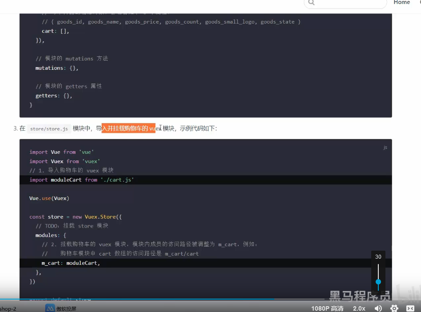
Task: Click the comment 模块的 mutations 方法
Action: tap(72, 59)
